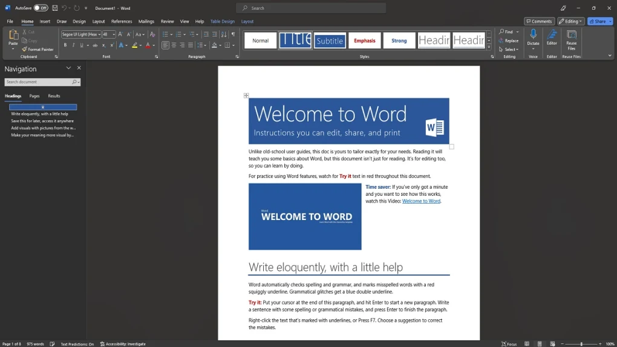Center-align text using the Center icon
This screenshot has width=617, height=347.
[x=174, y=45]
